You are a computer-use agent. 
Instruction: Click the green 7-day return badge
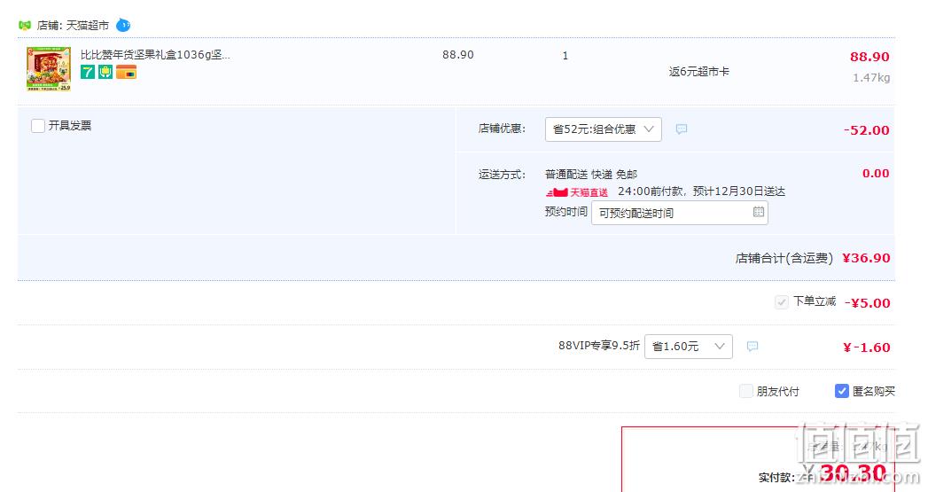[88, 72]
